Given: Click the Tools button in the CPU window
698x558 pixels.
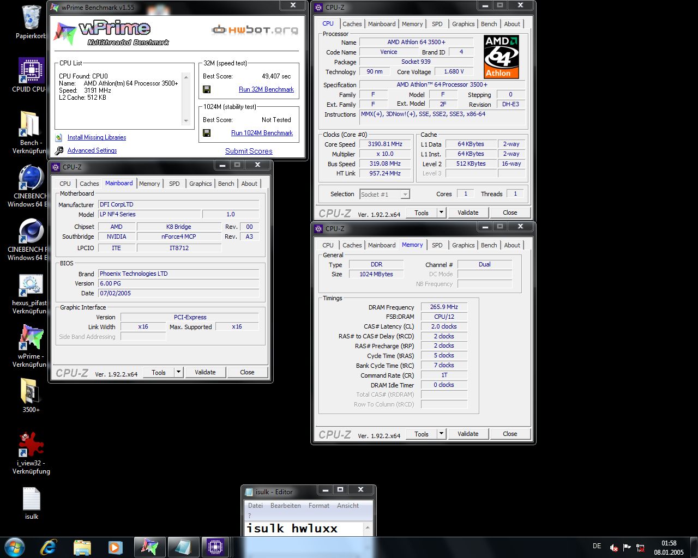Looking at the screenshot, I should click(422, 213).
